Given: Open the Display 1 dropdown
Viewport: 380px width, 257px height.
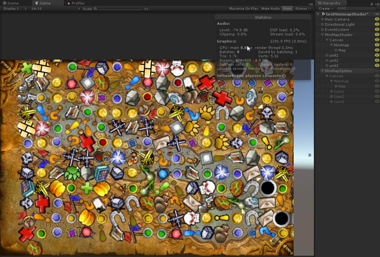Looking at the screenshot, I should [x=15, y=8].
